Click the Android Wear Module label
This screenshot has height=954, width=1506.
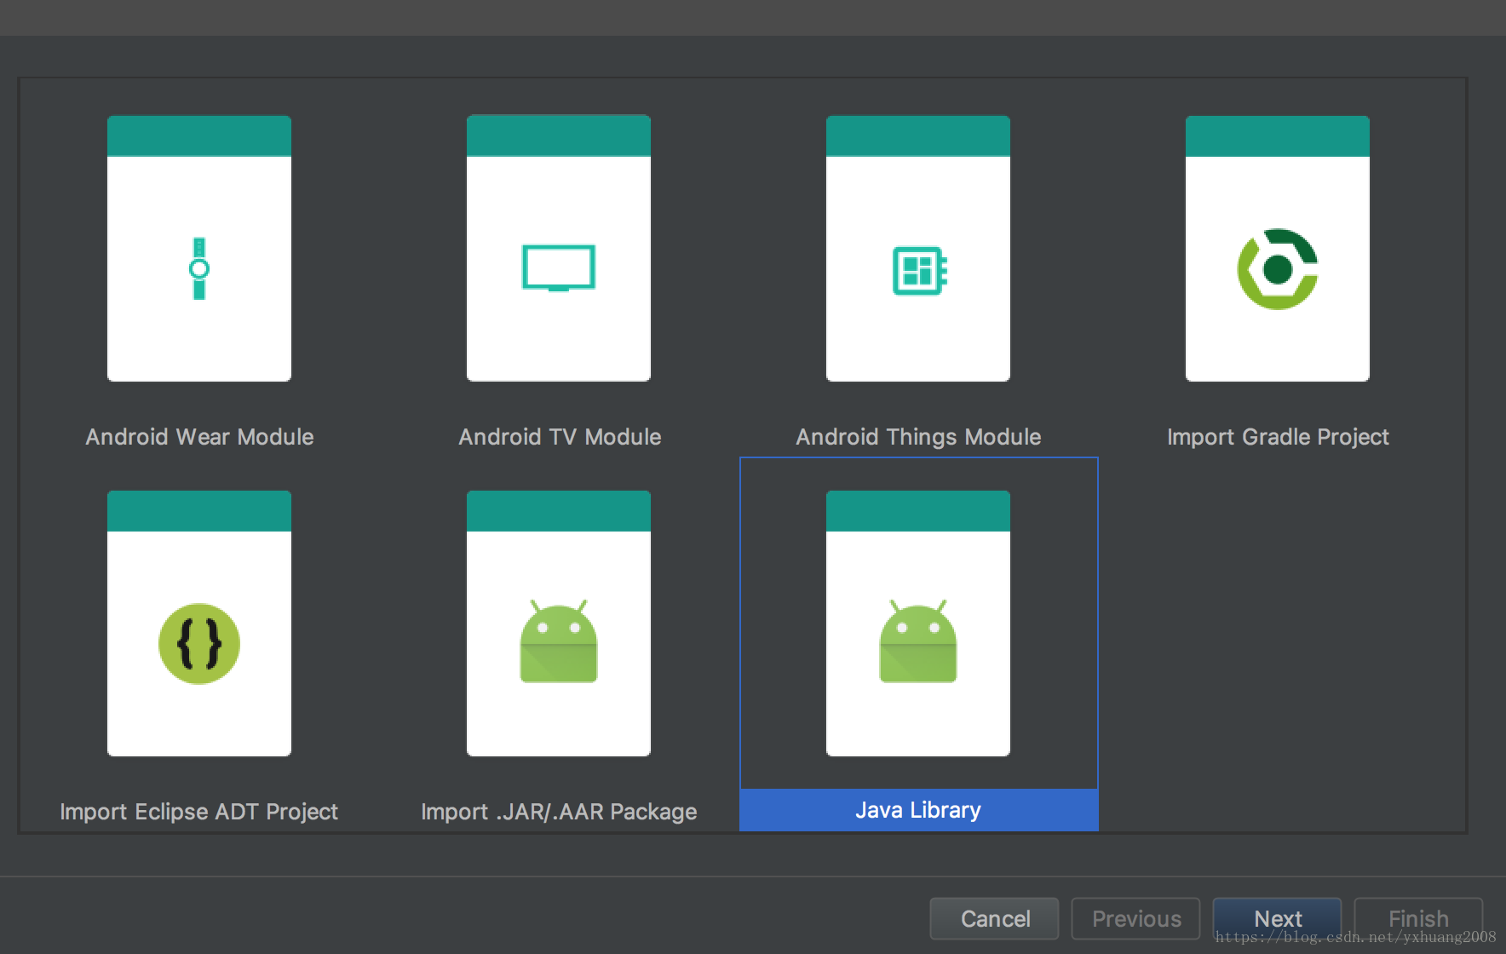199,437
